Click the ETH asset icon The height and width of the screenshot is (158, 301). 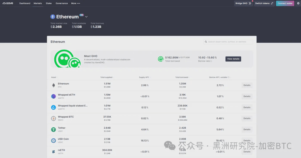pos(53,85)
